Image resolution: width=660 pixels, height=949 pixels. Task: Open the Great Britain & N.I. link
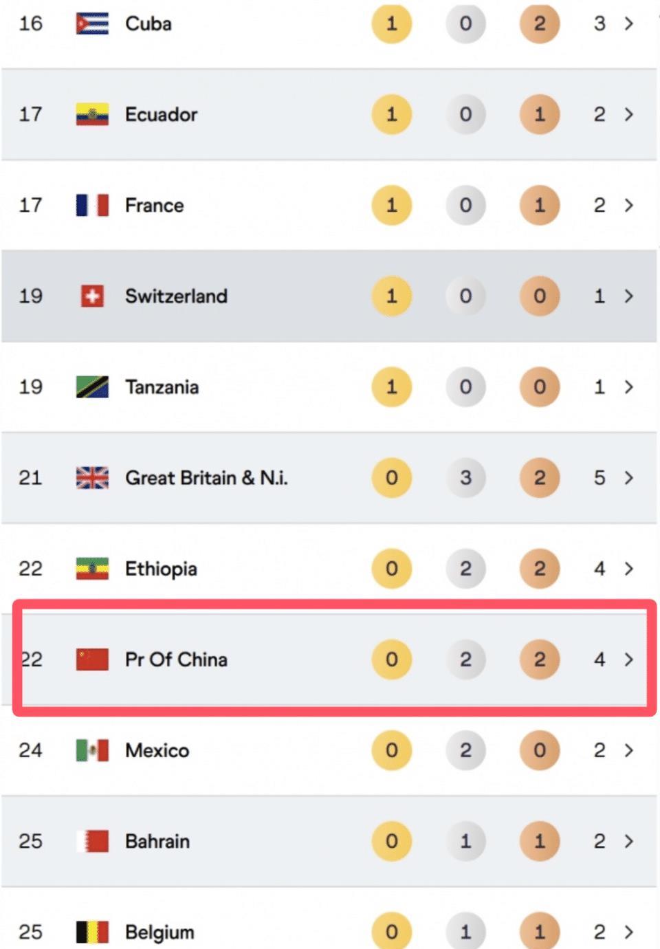206,478
